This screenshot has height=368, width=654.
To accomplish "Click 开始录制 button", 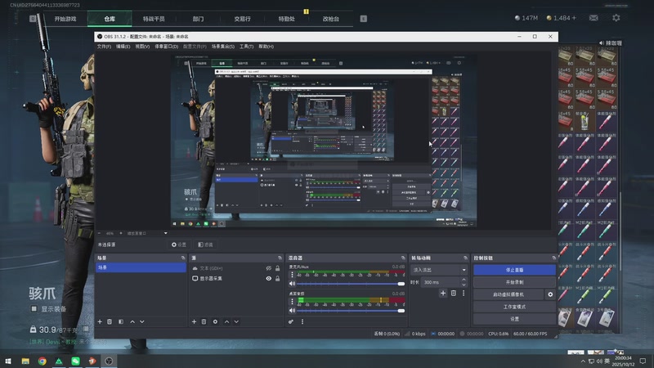I will 514,282.
